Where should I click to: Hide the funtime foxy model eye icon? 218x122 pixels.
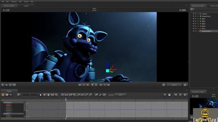(x=193, y=16)
